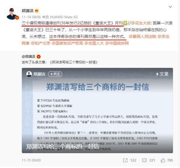Open the @国家知识产权局 mention link

coord(67,43)
